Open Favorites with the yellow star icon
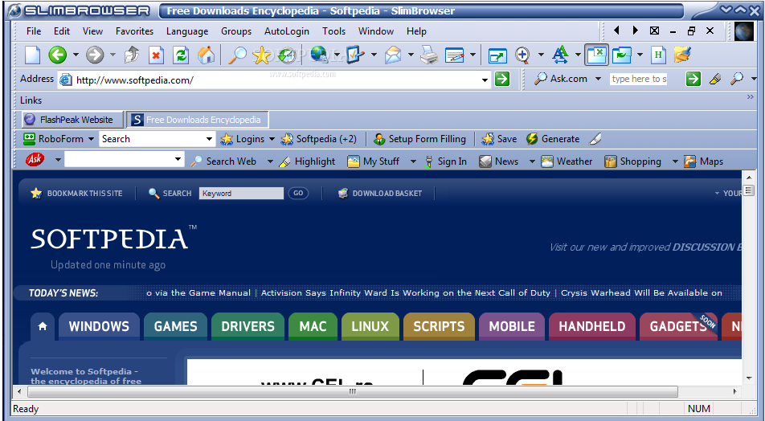The width and height of the screenshot is (765, 421). pyautogui.click(x=262, y=55)
